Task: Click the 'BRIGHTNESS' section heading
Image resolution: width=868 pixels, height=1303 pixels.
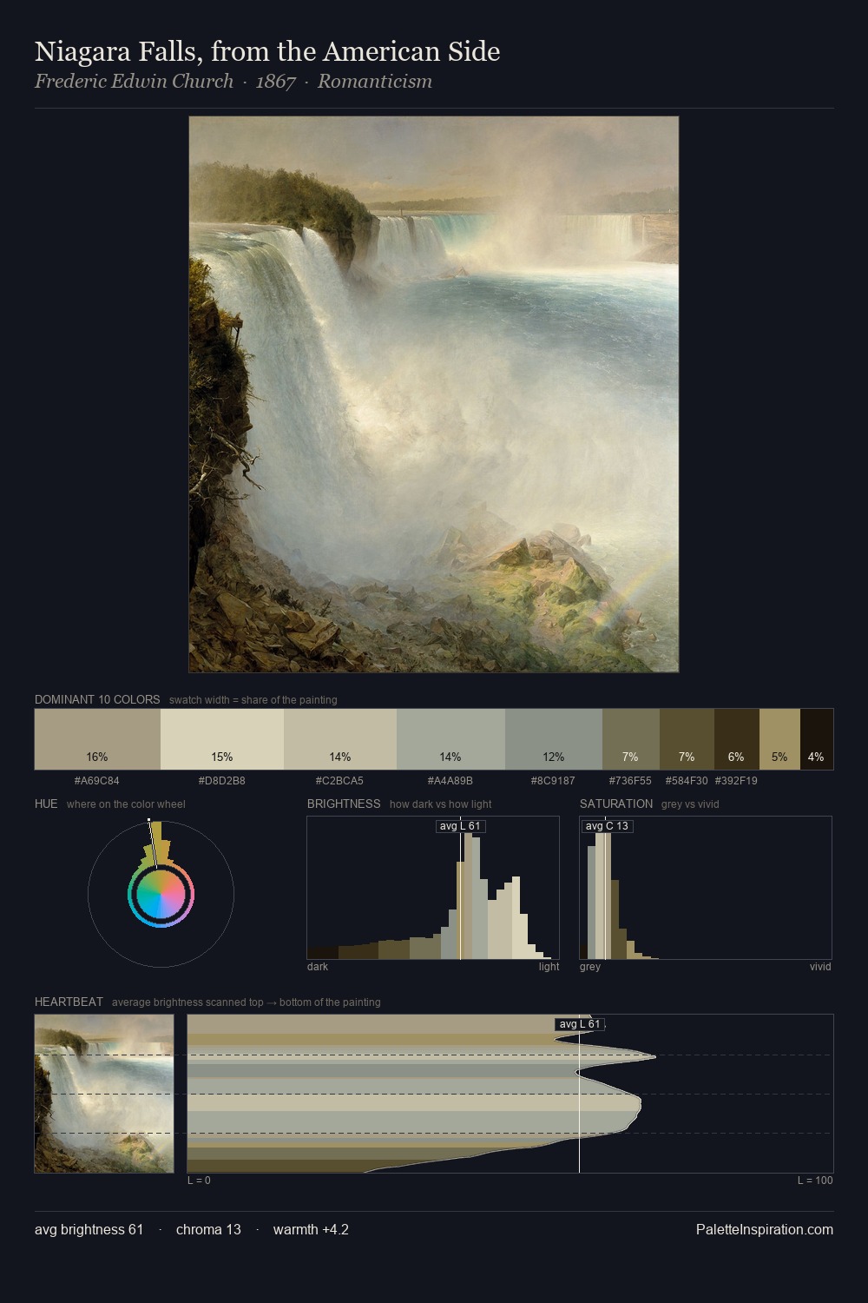Action: point(344,804)
